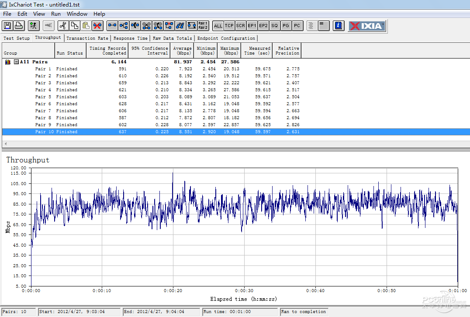470x317 pixels.
Task: Click the swap endpoints arrows icon
Action: [192, 26]
